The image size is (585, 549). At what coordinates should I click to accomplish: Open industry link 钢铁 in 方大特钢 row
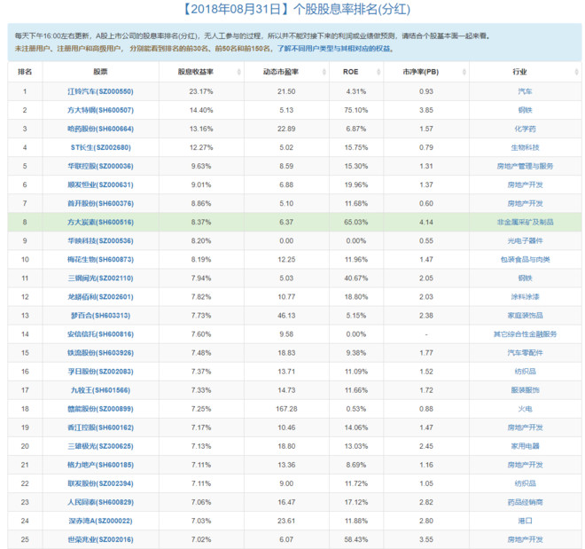[525, 110]
